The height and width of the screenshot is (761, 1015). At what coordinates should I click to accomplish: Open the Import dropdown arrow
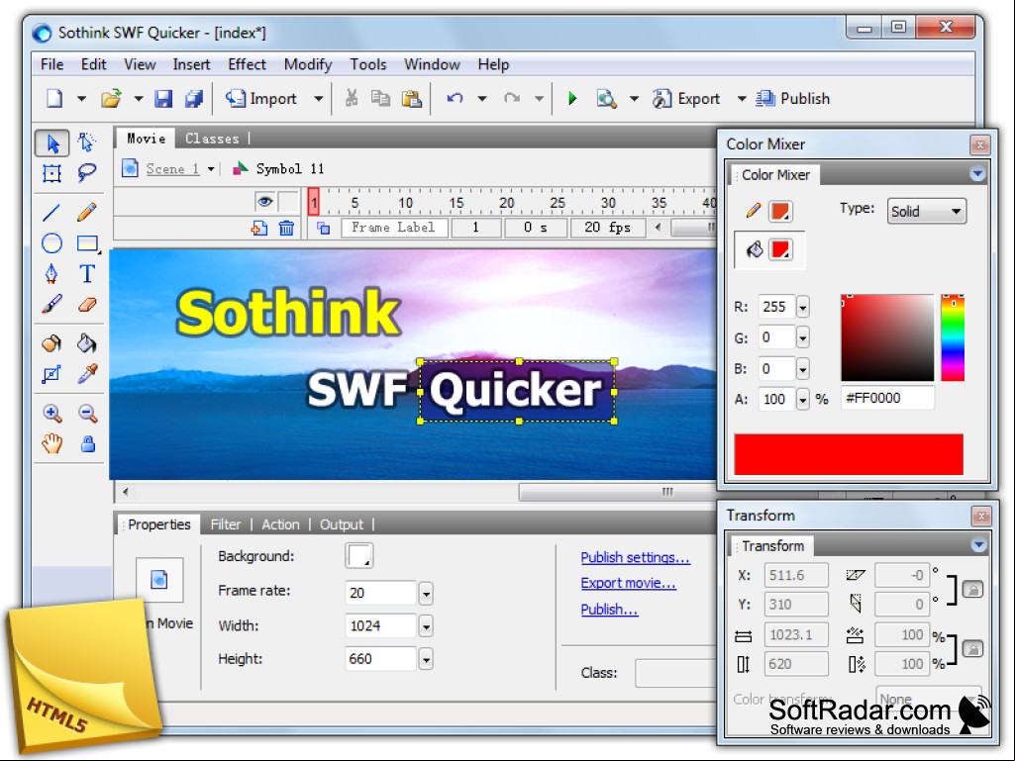click(x=319, y=99)
